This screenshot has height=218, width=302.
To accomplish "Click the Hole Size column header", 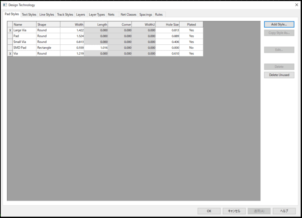I will (168, 24).
